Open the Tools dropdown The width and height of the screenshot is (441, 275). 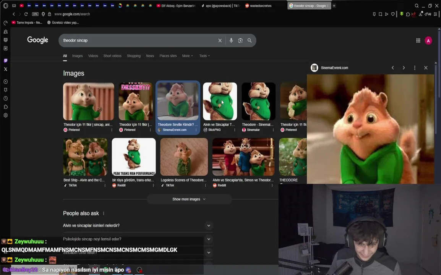click(204, 56)
